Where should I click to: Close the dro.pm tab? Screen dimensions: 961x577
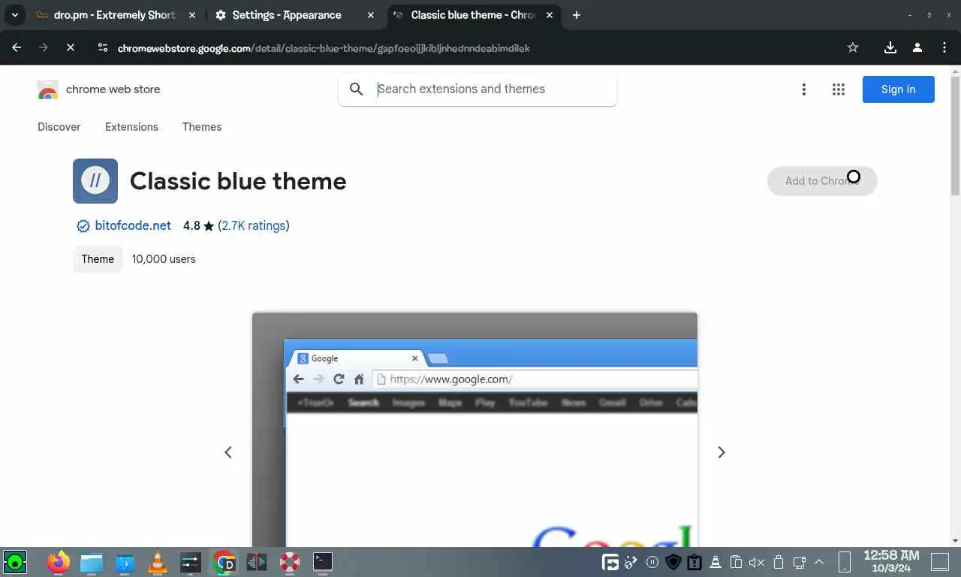(x=192, y=15)
